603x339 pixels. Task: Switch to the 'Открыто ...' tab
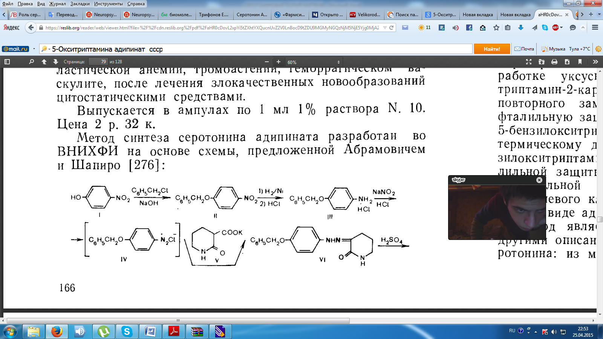coord(328,15)
